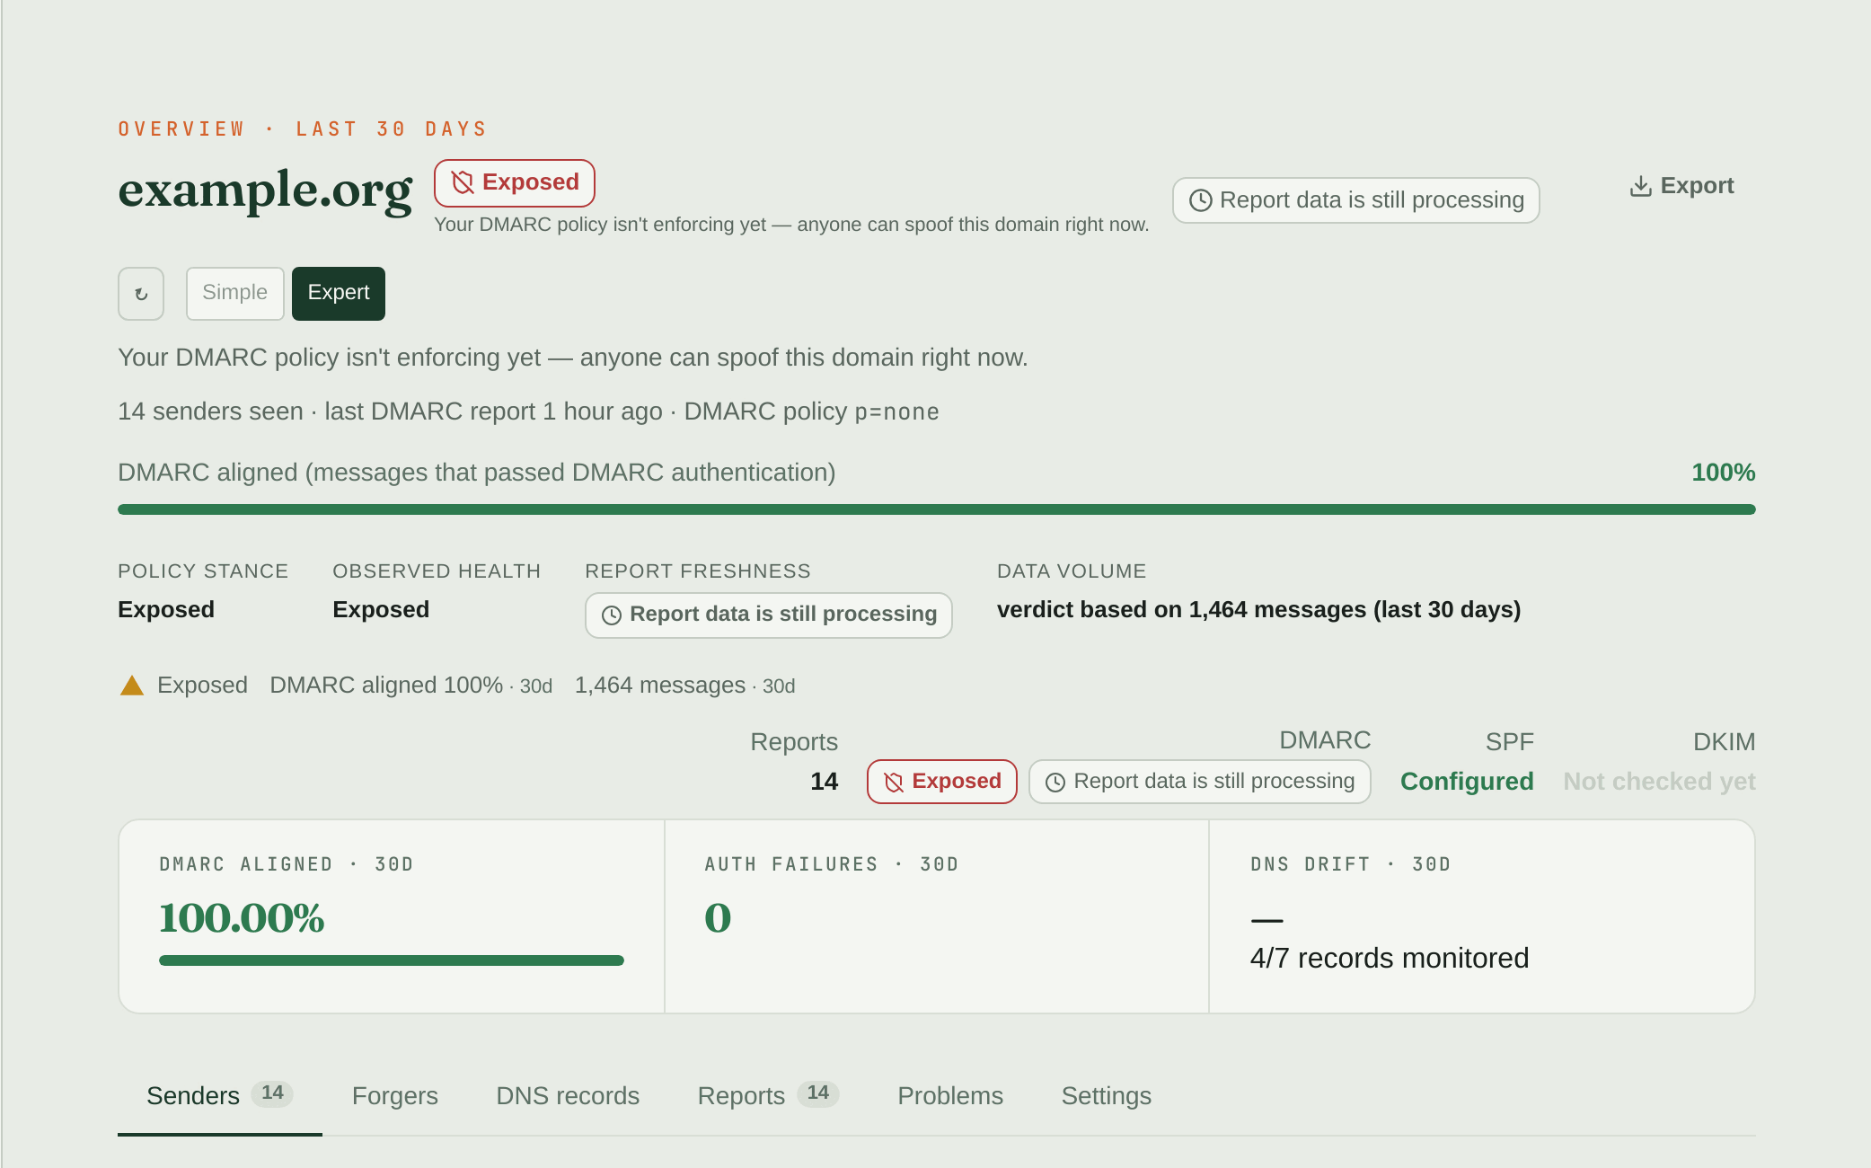Click the Policy Stance 'Exposed' value
This screenshot has width=1871, height=1168.
(x=166, y=610)
